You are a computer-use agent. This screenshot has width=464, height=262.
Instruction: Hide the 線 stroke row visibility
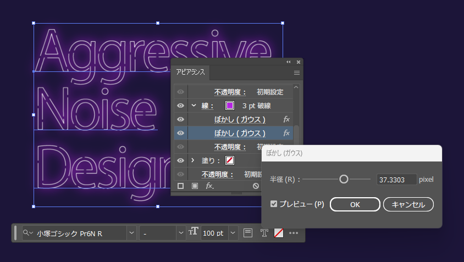tap(180, 106)
